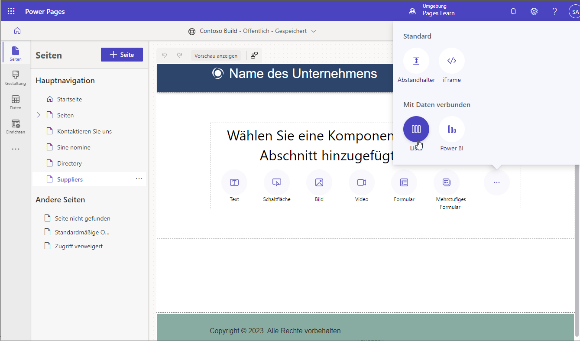Screen dimensions: 580x341
Task: Open settings gear in header
Action: pos(534,11)
